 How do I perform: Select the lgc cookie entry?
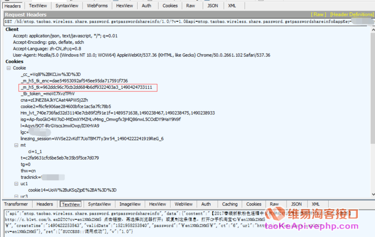[x=35, y=132]
